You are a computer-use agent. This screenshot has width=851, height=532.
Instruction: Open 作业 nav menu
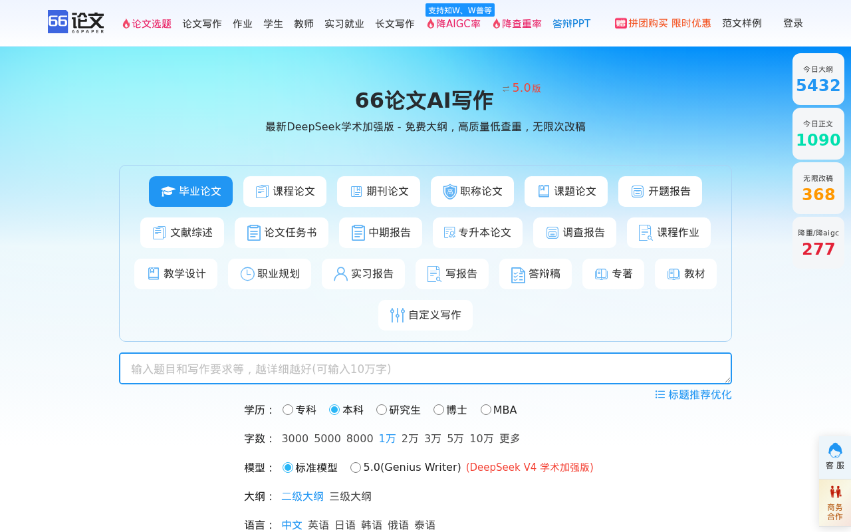(243, 23)
